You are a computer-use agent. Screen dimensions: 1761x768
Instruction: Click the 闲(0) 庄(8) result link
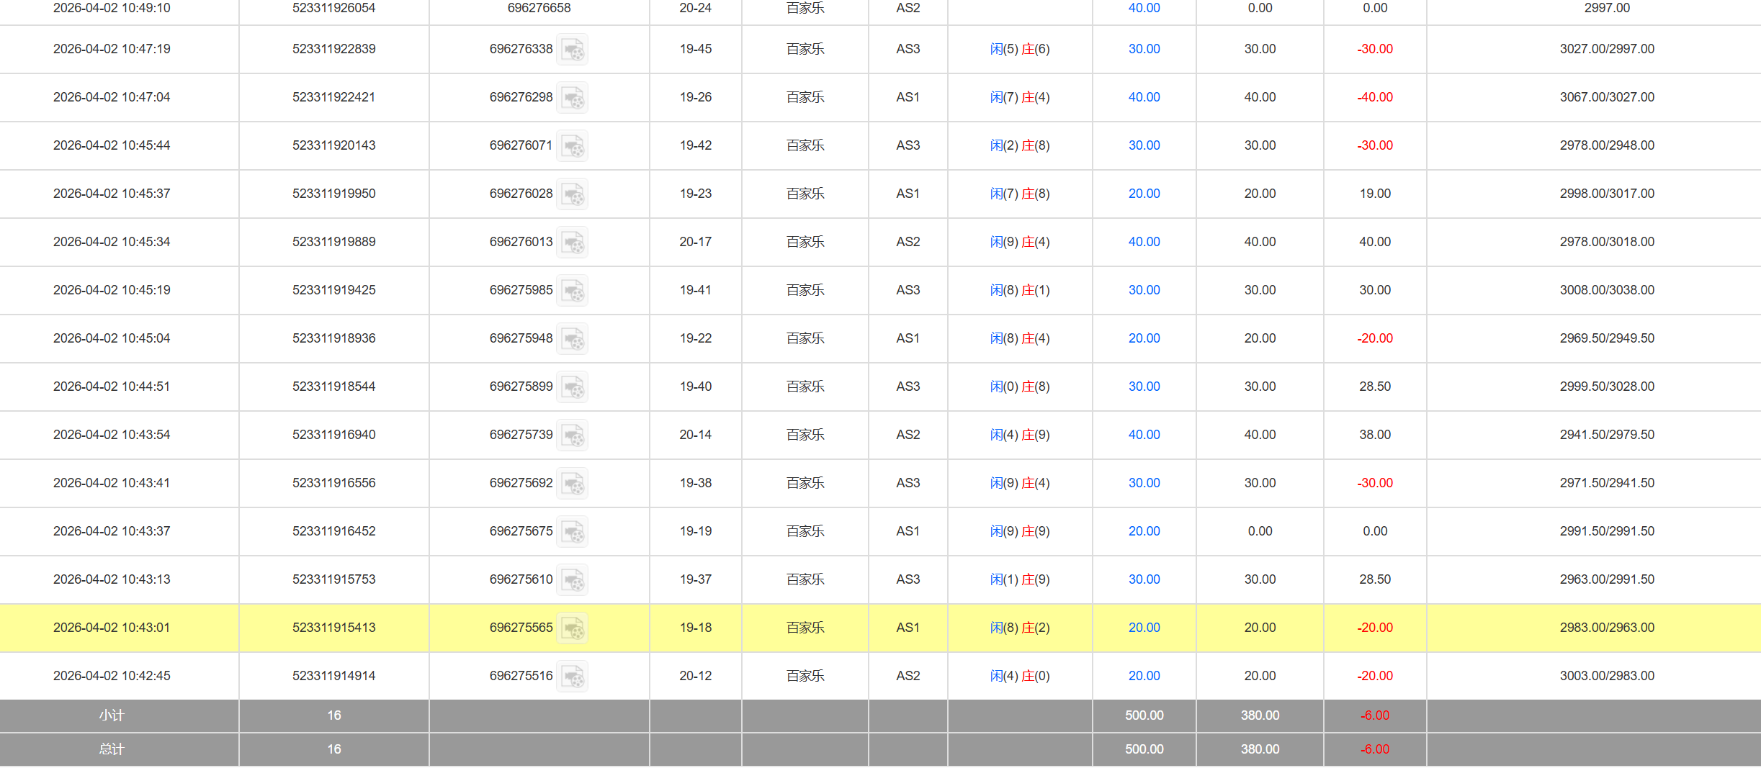pyautogui.click(x=1019, y=387)
